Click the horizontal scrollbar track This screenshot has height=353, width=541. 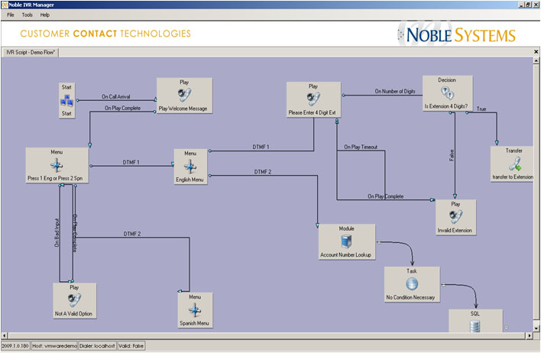click(267, 335)
